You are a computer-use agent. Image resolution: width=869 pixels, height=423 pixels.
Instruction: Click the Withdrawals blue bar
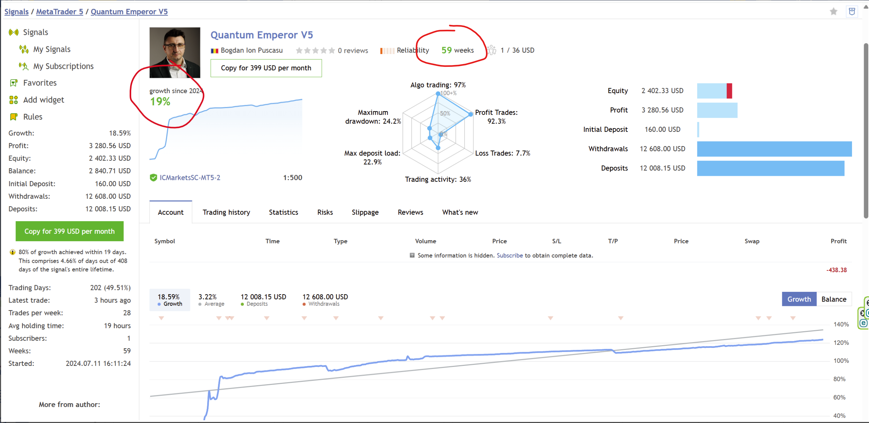(x=774, y=149)
